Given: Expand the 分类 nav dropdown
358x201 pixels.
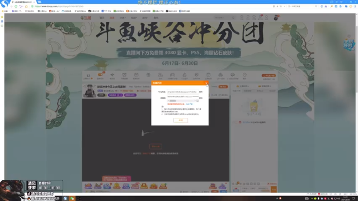Looking at the screenshot, I should pyautogui.click(x=123, y=18).
